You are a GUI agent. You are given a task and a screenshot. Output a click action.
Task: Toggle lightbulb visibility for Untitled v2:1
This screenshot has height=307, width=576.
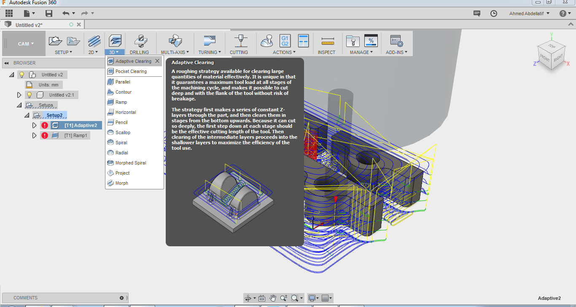[x=30, y=95]
